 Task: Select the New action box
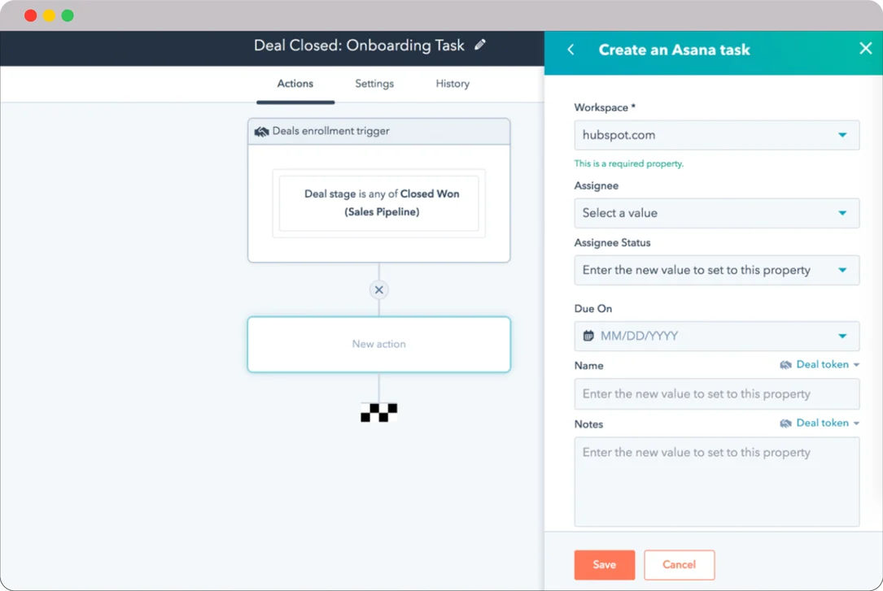click(x=379, y=344)
